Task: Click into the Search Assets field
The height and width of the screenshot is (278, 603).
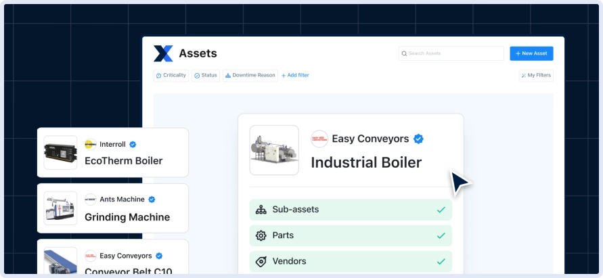Action: [x=451, y=53]
